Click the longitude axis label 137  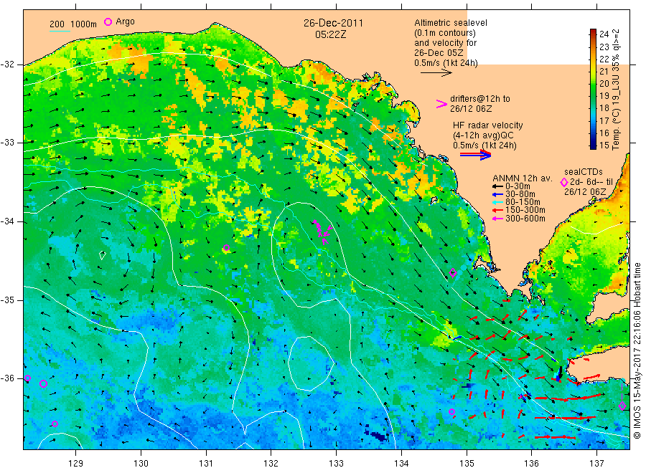pyautogui.click(x=596, y=464)
